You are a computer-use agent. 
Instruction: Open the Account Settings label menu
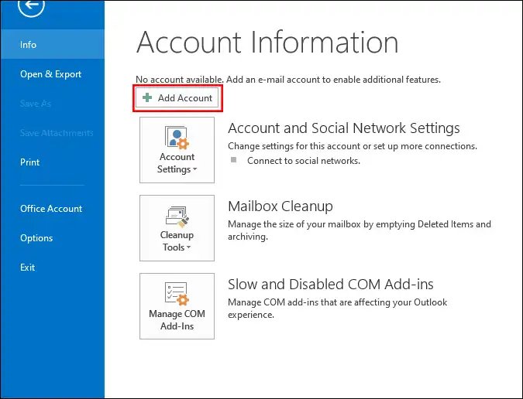click(177, 162)
